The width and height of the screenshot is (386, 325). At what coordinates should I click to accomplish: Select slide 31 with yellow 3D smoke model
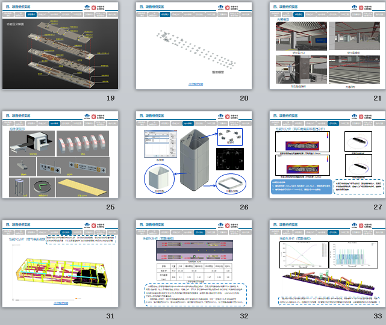60,264
